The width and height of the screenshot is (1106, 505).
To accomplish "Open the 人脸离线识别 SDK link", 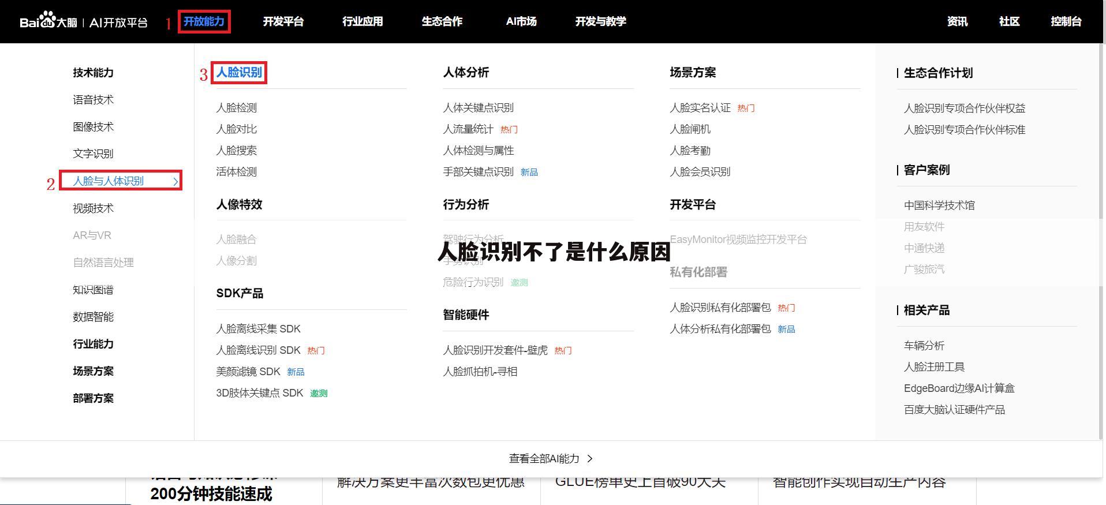I will 258,350.
